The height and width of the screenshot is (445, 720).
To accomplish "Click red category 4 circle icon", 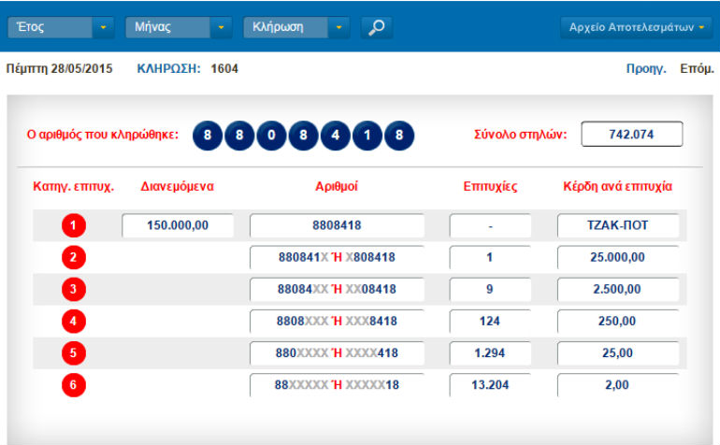I will click(x=74, y=322).
